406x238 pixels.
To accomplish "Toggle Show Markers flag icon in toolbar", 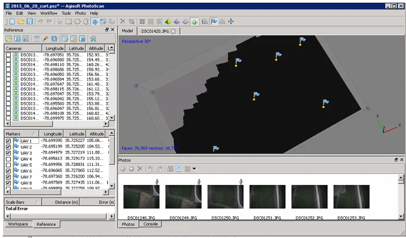I will pos(214,22).
